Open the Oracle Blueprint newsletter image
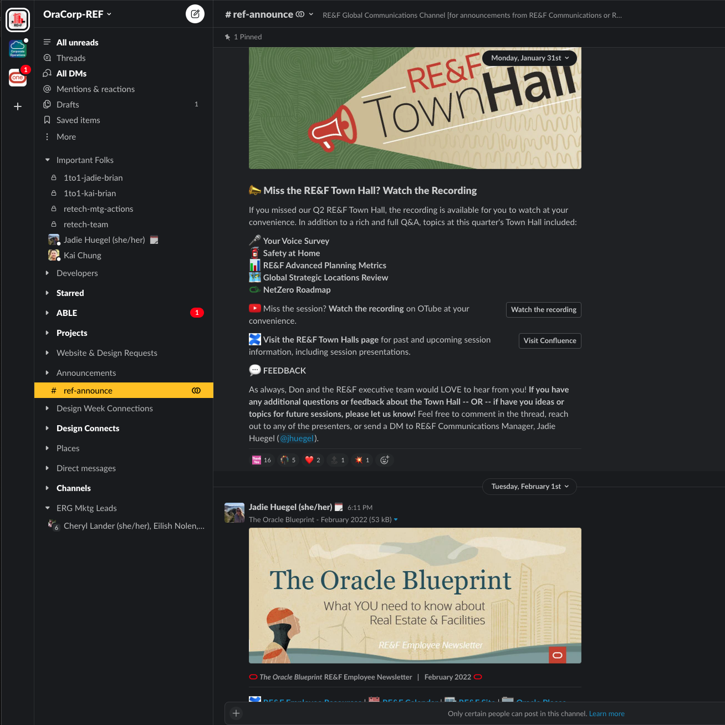725x725 pixels. tap(415, 595)
